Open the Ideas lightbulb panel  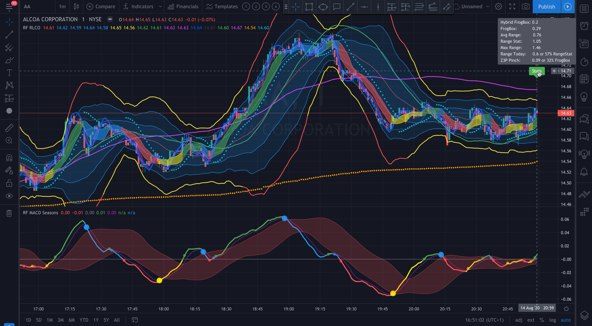(x=584, y=97)
